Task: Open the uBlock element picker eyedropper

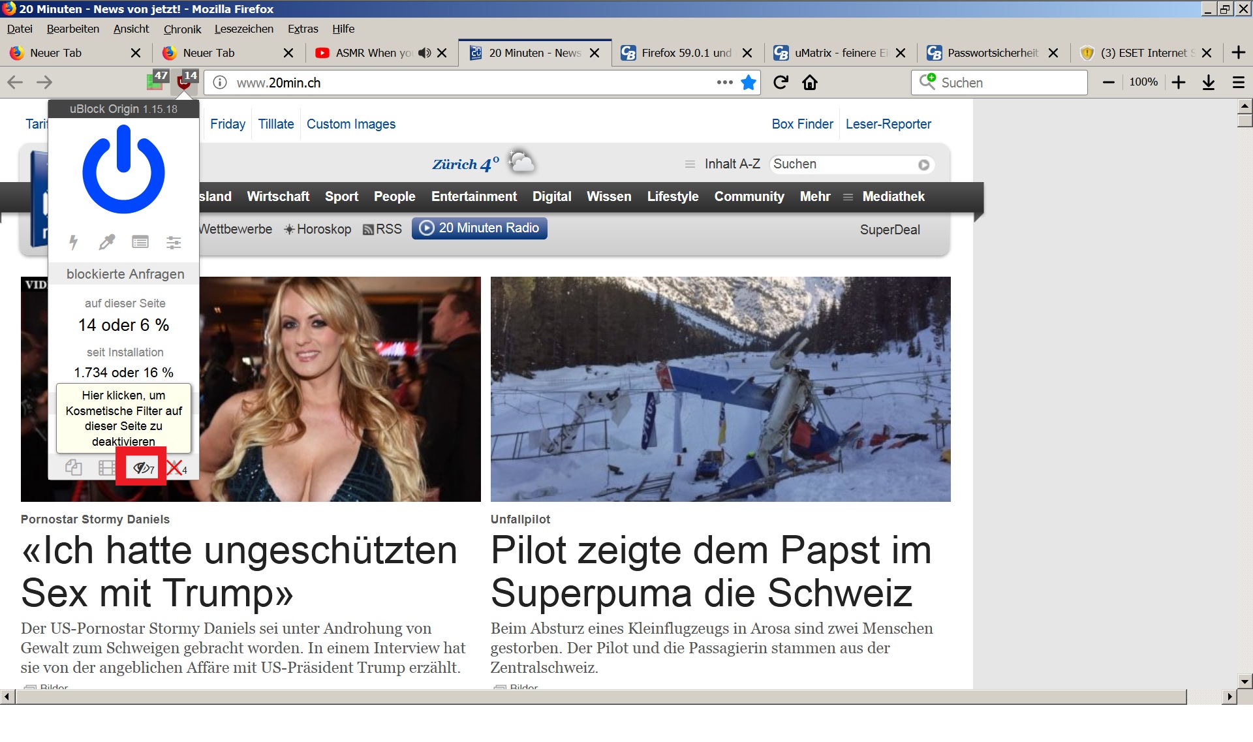Action: click(106, 242)
